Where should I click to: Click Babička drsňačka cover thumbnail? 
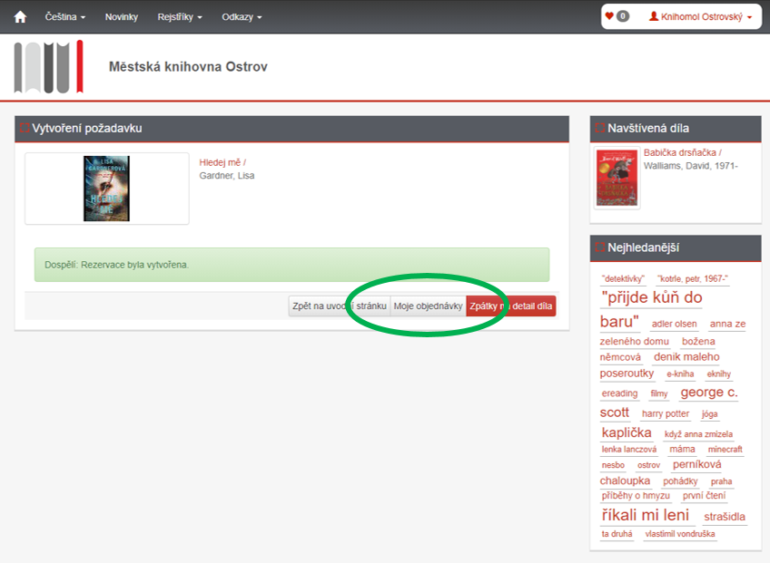(x=617, y=178)
